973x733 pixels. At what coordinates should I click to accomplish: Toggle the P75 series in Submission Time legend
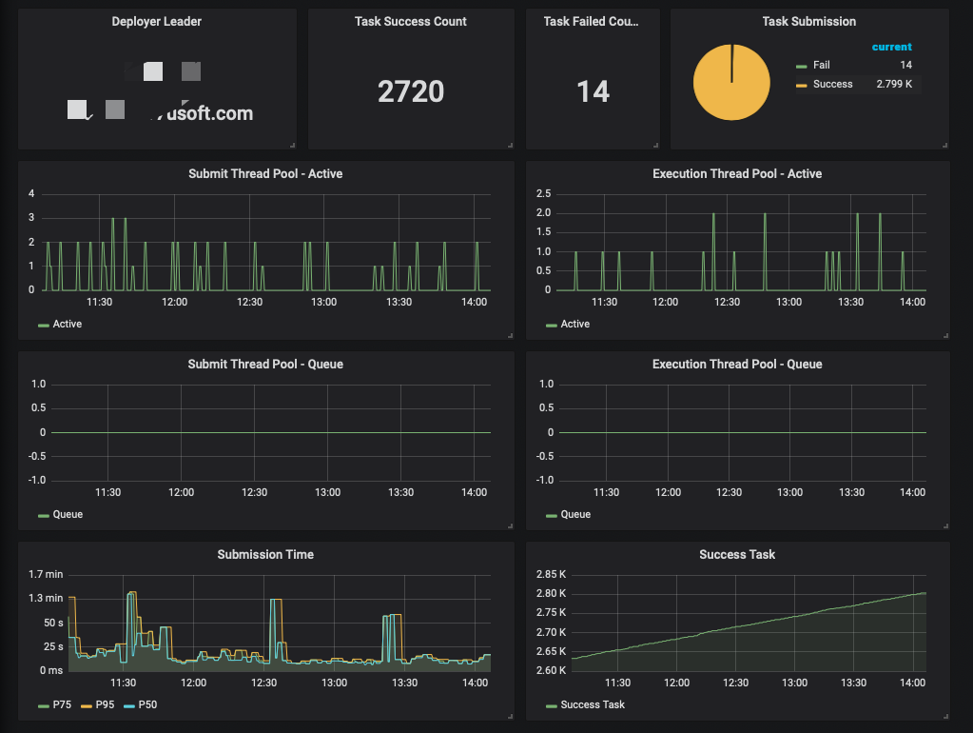60,705
